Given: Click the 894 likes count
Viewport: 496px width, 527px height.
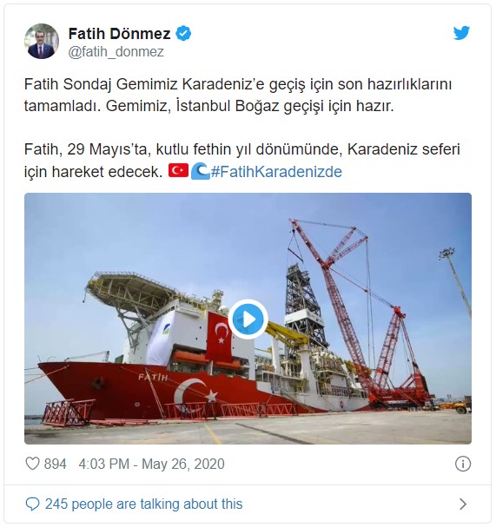Looking at the screenshot, I should point(55,464).
